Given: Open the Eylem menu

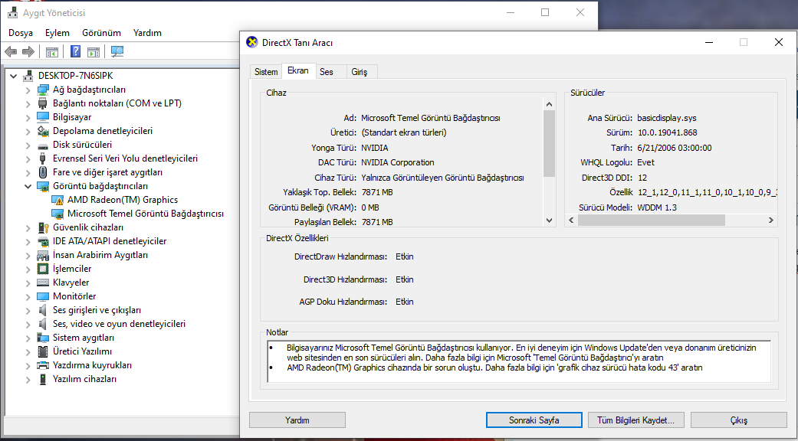Looking at the screenshot, I should (x=57, y=33).
